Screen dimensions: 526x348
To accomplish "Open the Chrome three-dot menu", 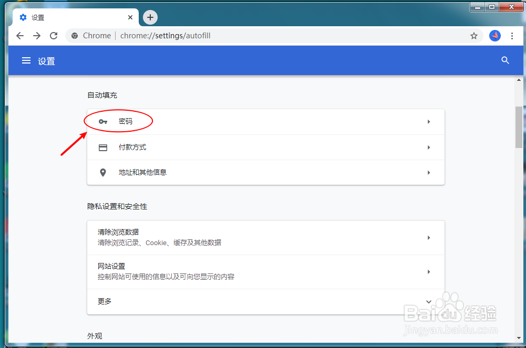I will (512, 36).
